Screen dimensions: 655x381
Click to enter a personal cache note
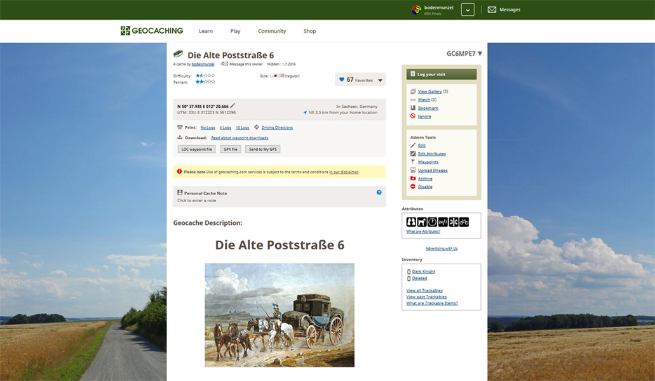(197, 200)
